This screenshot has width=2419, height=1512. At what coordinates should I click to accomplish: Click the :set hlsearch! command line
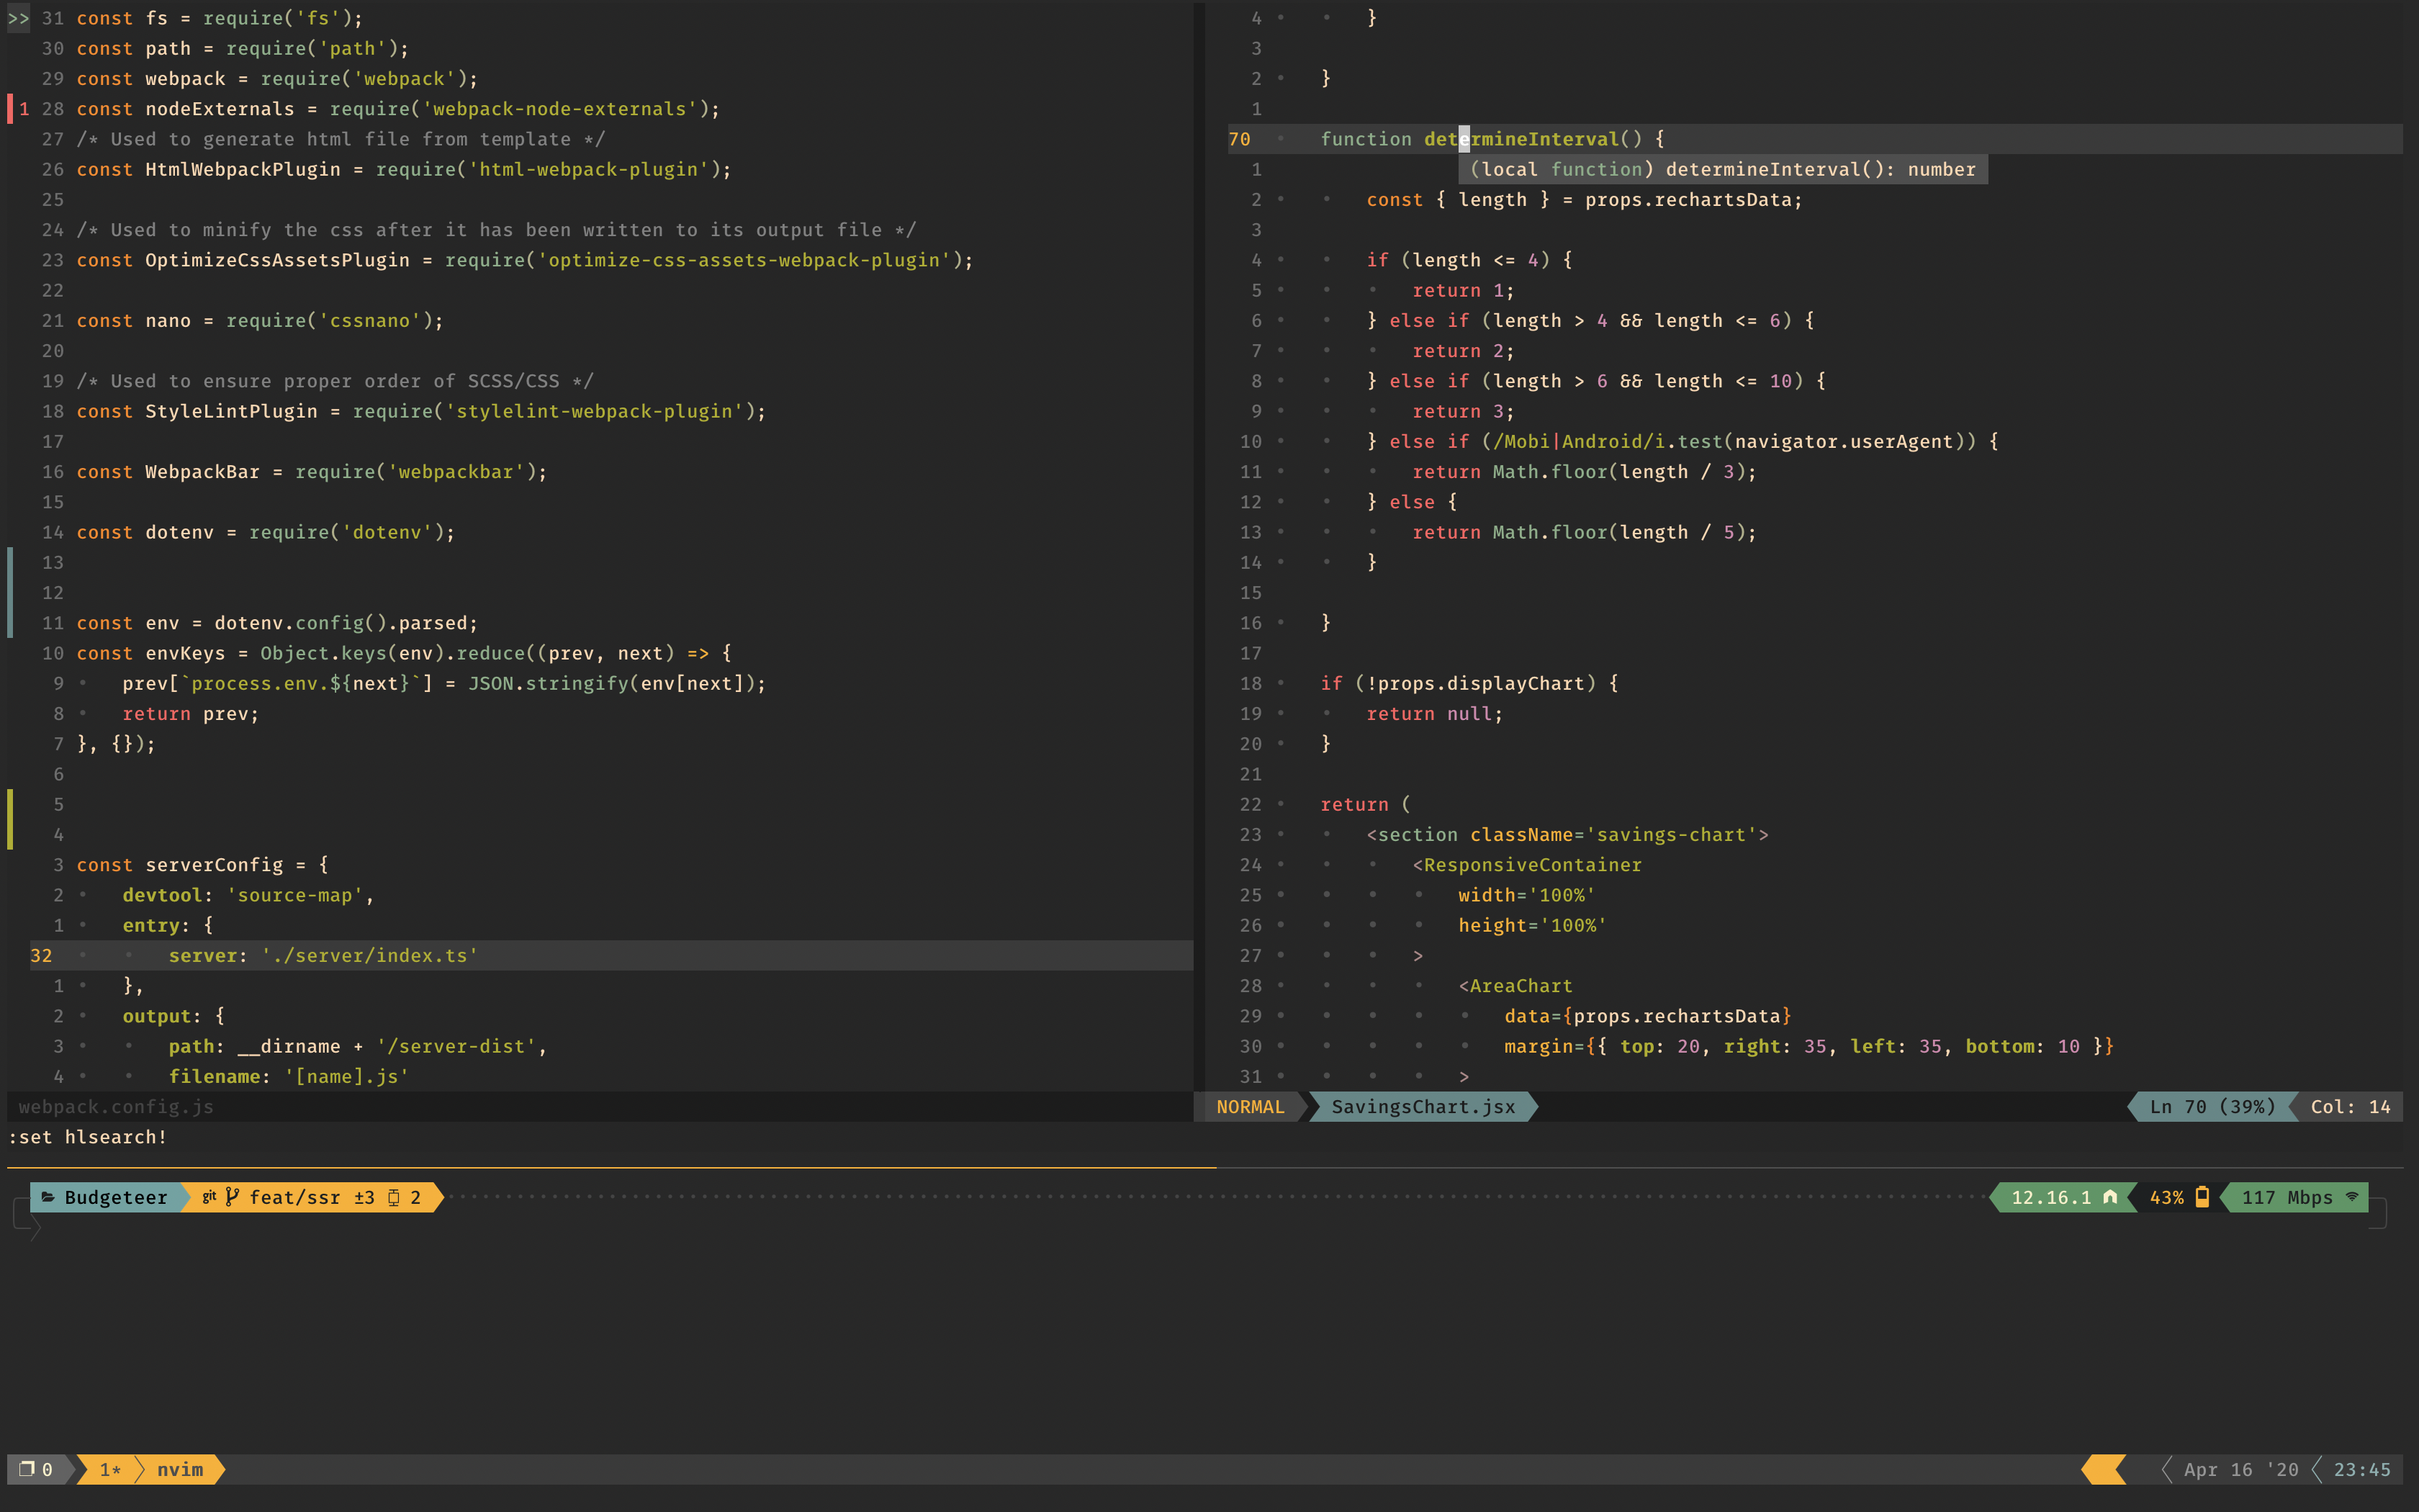coord(88,1136)
